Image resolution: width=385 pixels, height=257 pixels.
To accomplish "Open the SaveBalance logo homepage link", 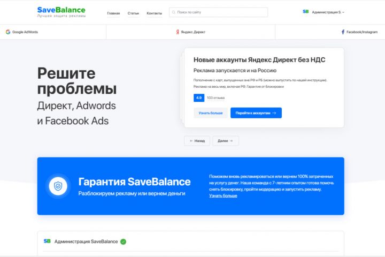I will coord(61,12).
